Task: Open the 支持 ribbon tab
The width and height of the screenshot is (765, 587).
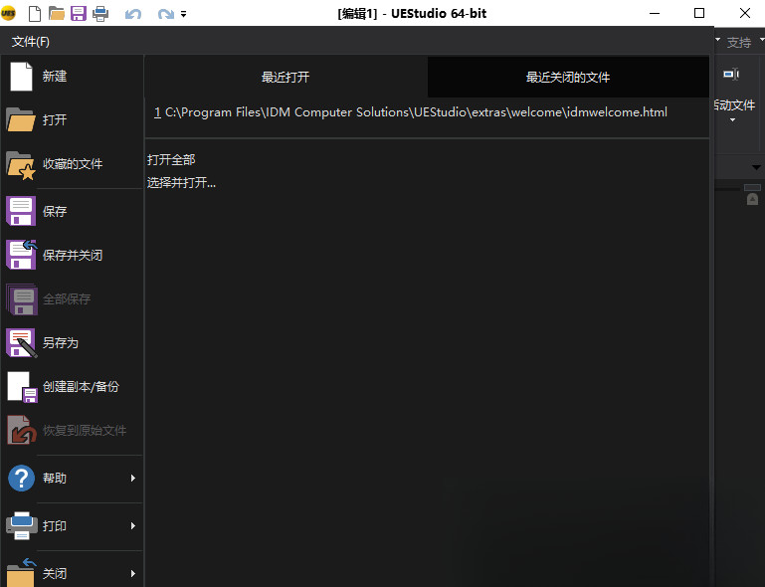Action: (739, 43)
